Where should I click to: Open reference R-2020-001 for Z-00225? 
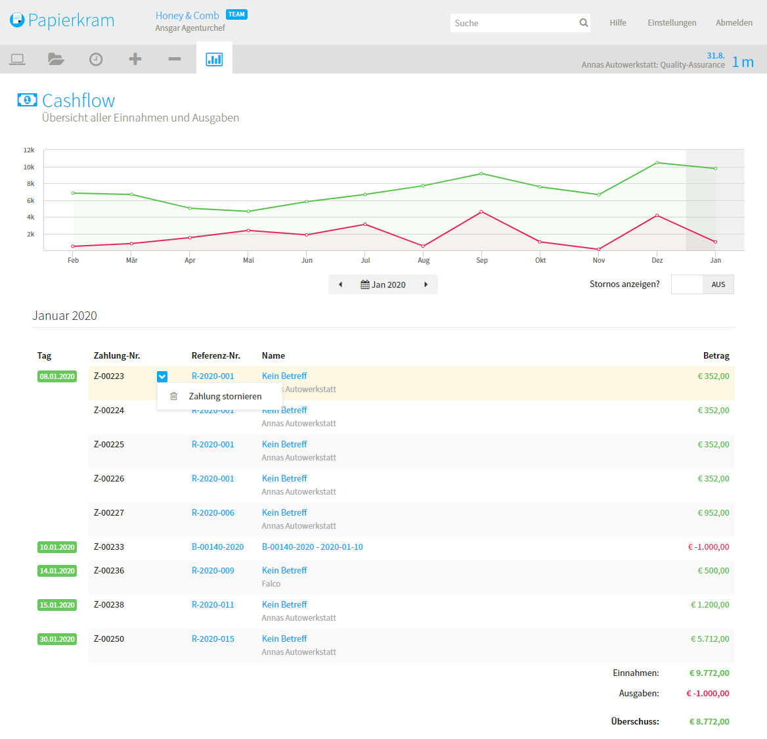(x=213, y=444)
